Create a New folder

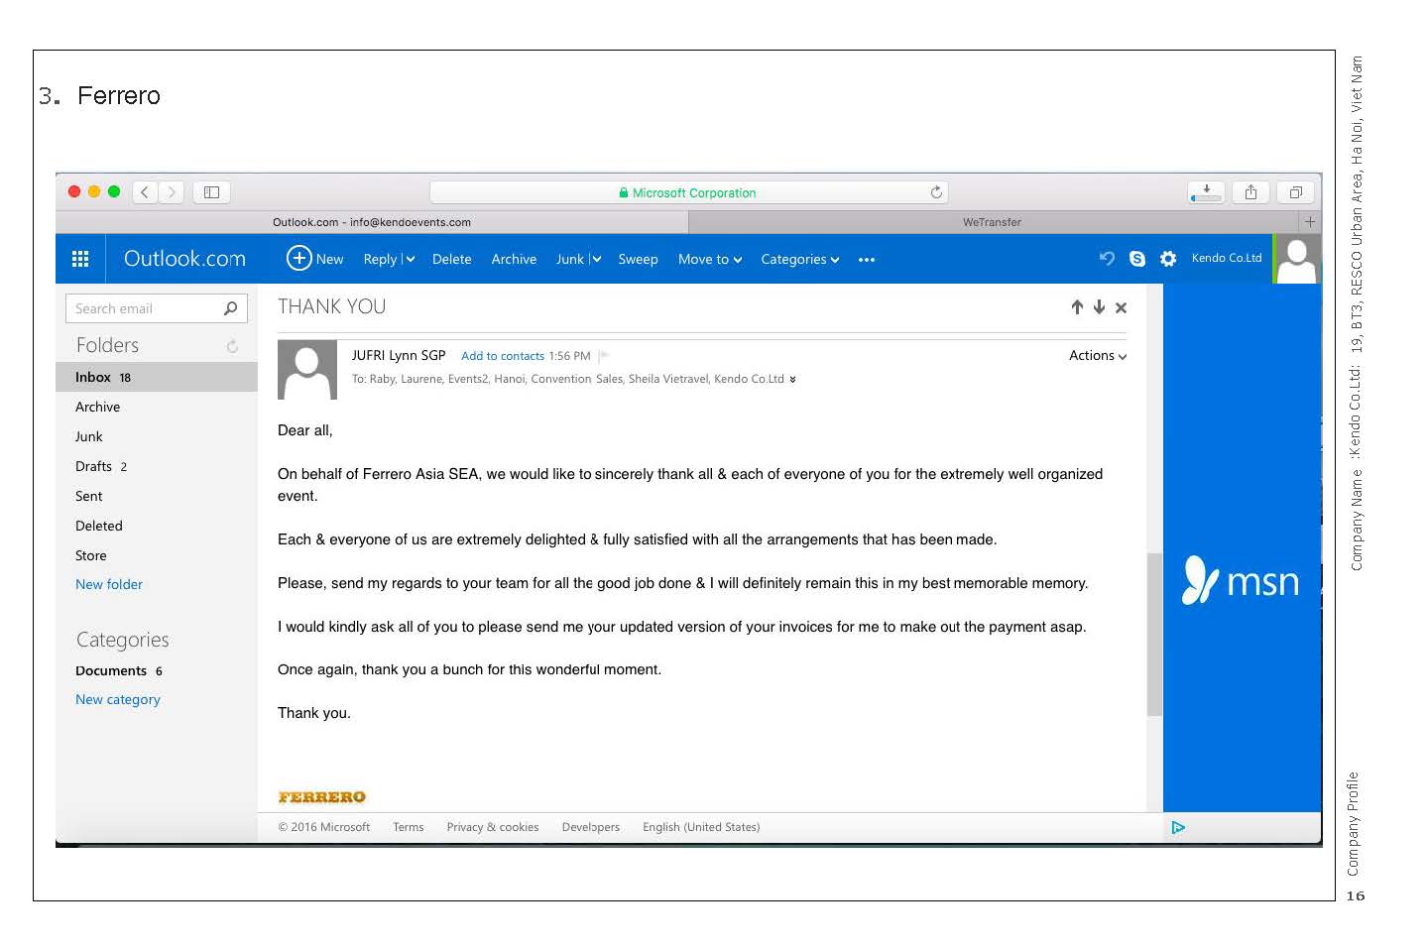tap(109, 584)
